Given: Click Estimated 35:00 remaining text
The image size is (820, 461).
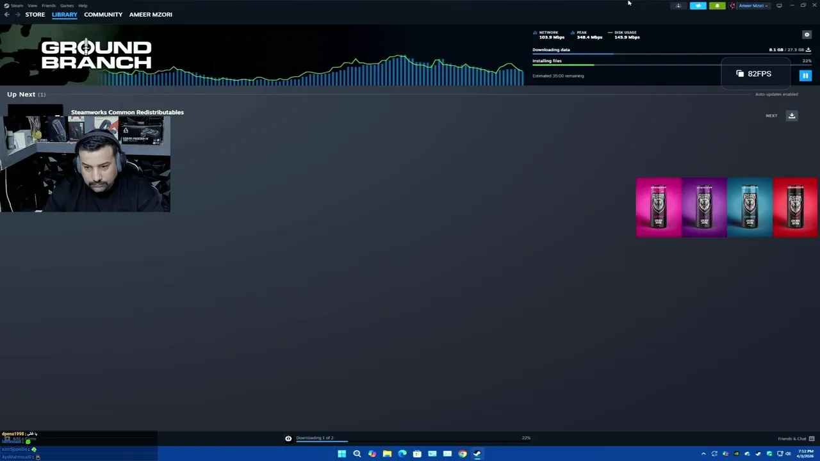Looking at the screenshot, I should pyautogui.click(x=558, y=76).
